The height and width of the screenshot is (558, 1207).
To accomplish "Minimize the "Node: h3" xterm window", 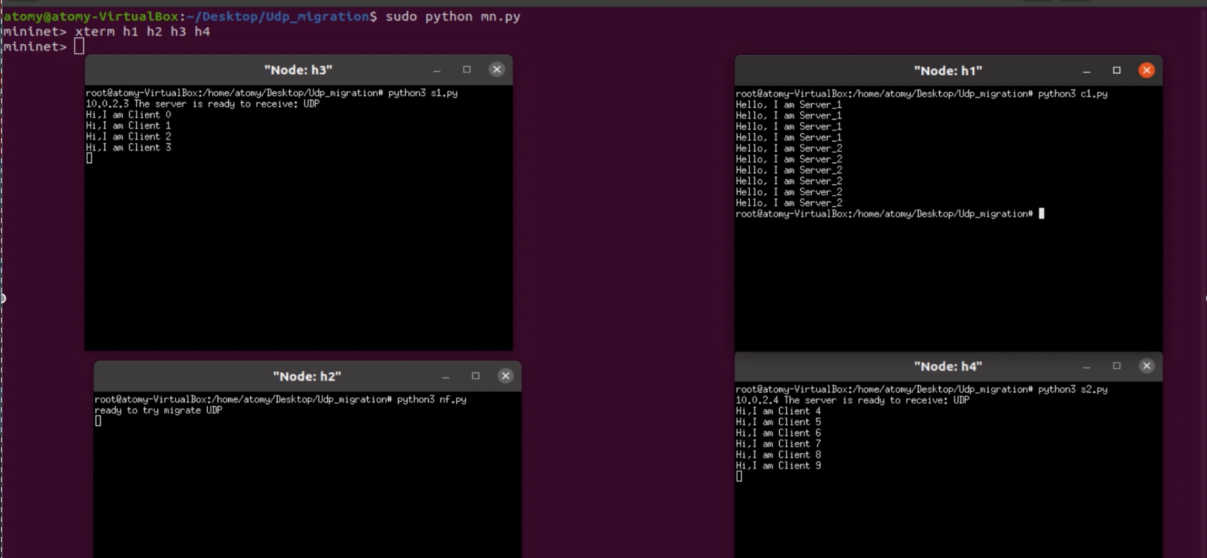I will pos(436,69).
